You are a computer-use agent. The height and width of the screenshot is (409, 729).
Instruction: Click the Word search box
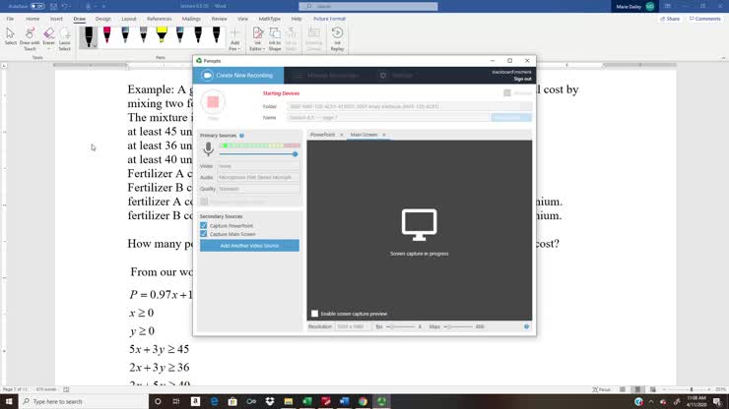[x=368, y=7]
